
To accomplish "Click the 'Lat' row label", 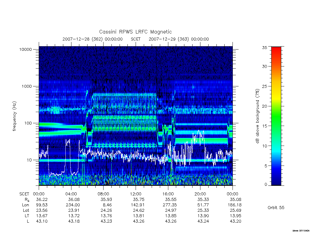I will (26, 210).
